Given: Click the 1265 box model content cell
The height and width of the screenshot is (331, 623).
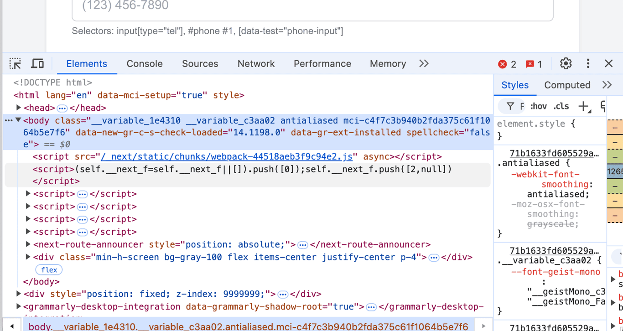Looking at the screenshot, I should 615,171.
